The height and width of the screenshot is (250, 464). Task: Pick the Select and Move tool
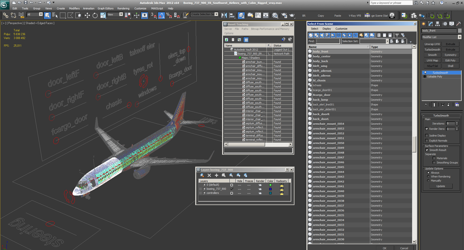pos(87,15)
